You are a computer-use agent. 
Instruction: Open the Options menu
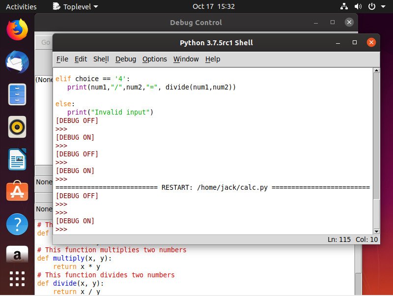point(154,59)
